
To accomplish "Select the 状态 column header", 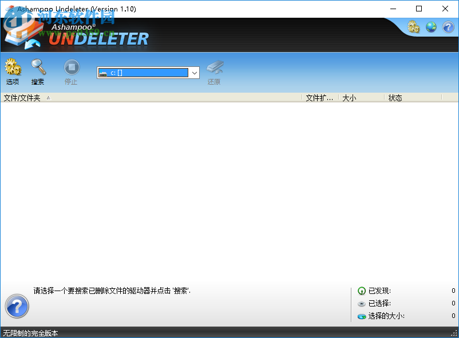I will point(395,97).
